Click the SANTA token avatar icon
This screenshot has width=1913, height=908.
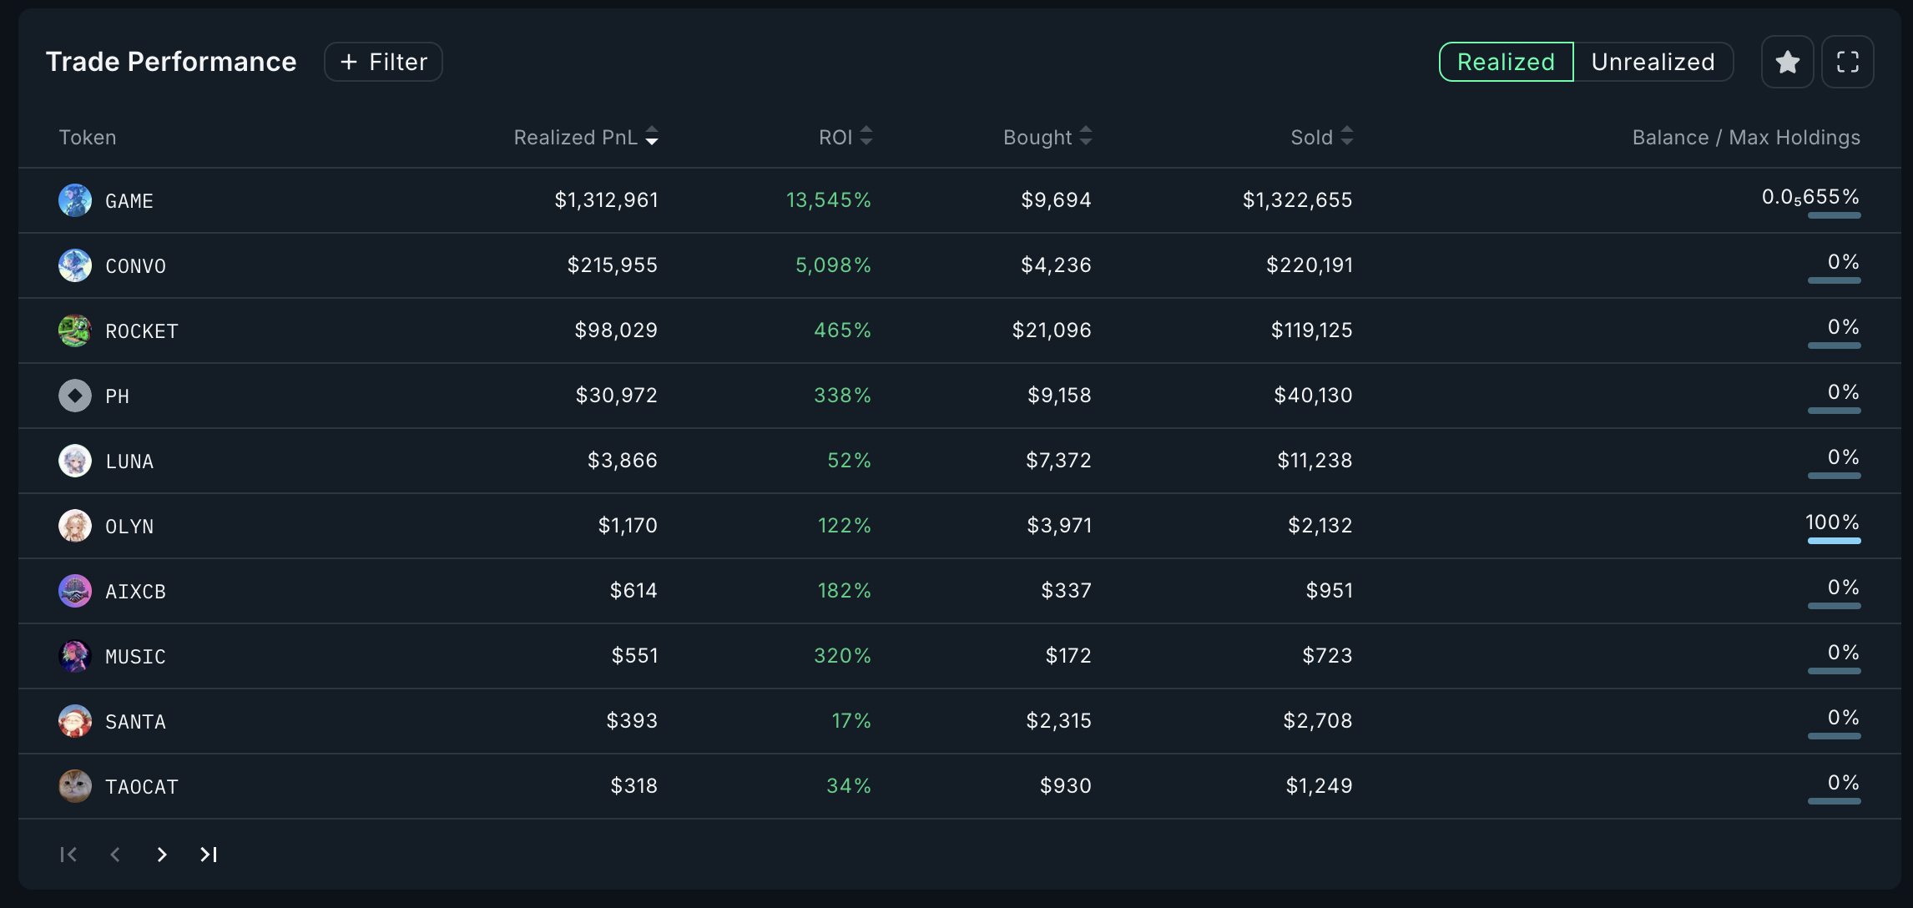(74, 721)
